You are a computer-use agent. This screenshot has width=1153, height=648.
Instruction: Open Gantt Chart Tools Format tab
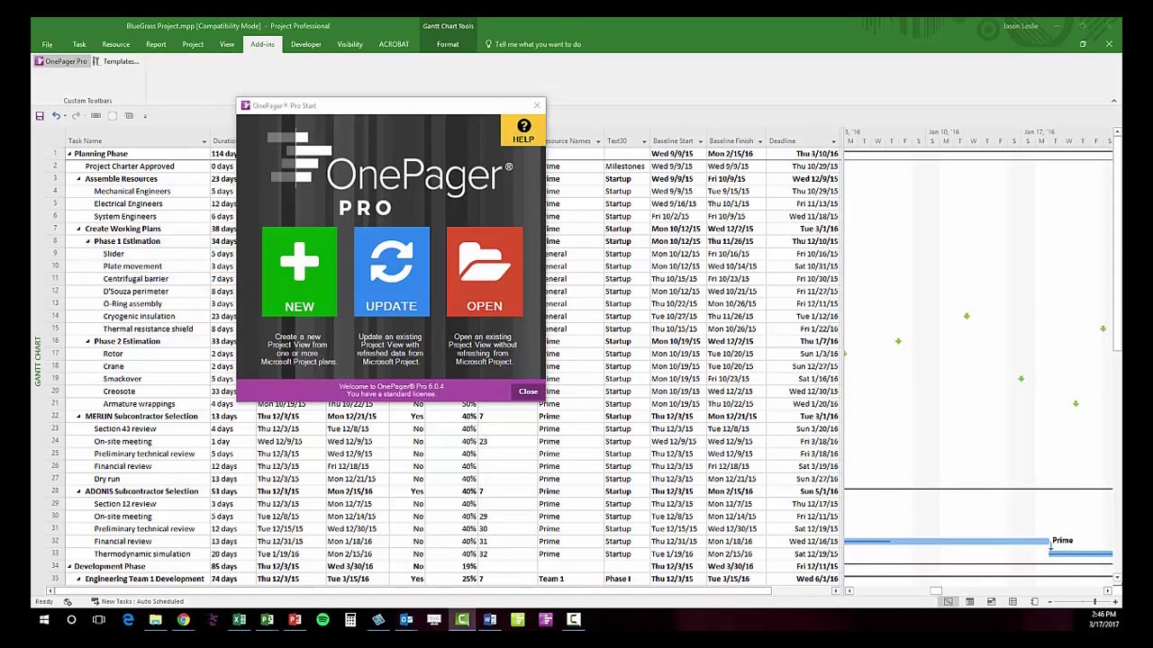448,44
